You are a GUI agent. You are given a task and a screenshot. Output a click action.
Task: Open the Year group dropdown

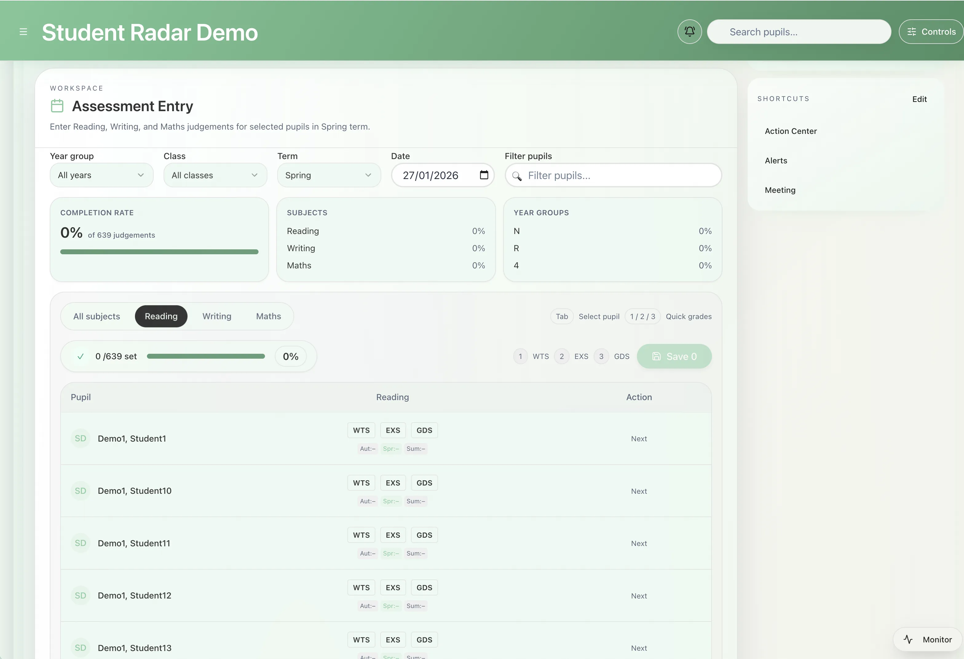tap(101, 175)
